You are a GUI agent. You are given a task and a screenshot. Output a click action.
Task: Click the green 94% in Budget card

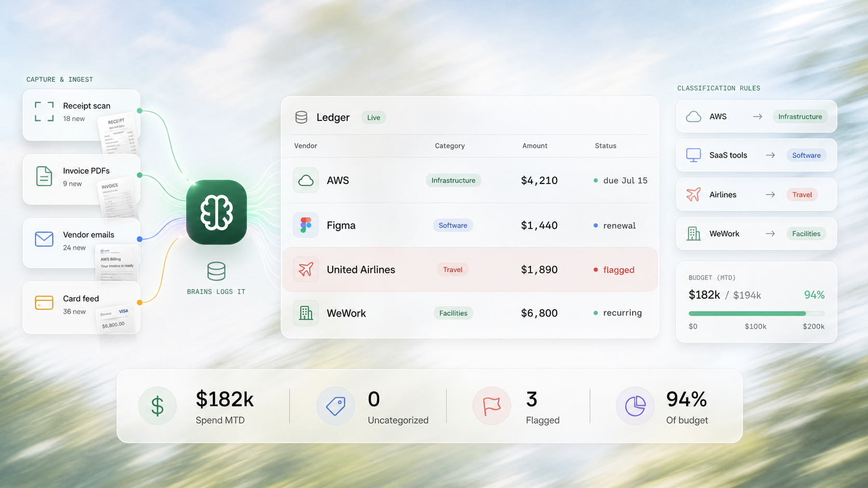[814, 295]
